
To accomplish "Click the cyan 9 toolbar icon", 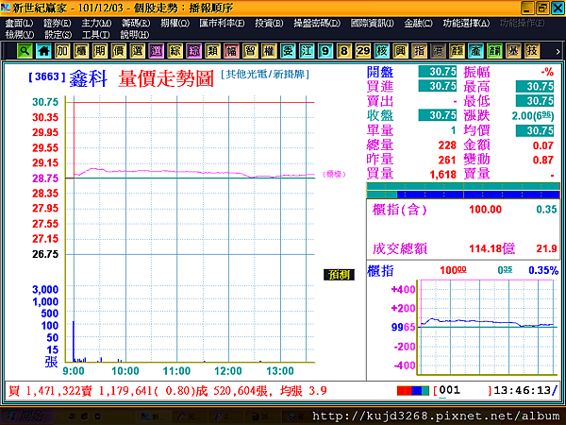I will coord(325,51).
